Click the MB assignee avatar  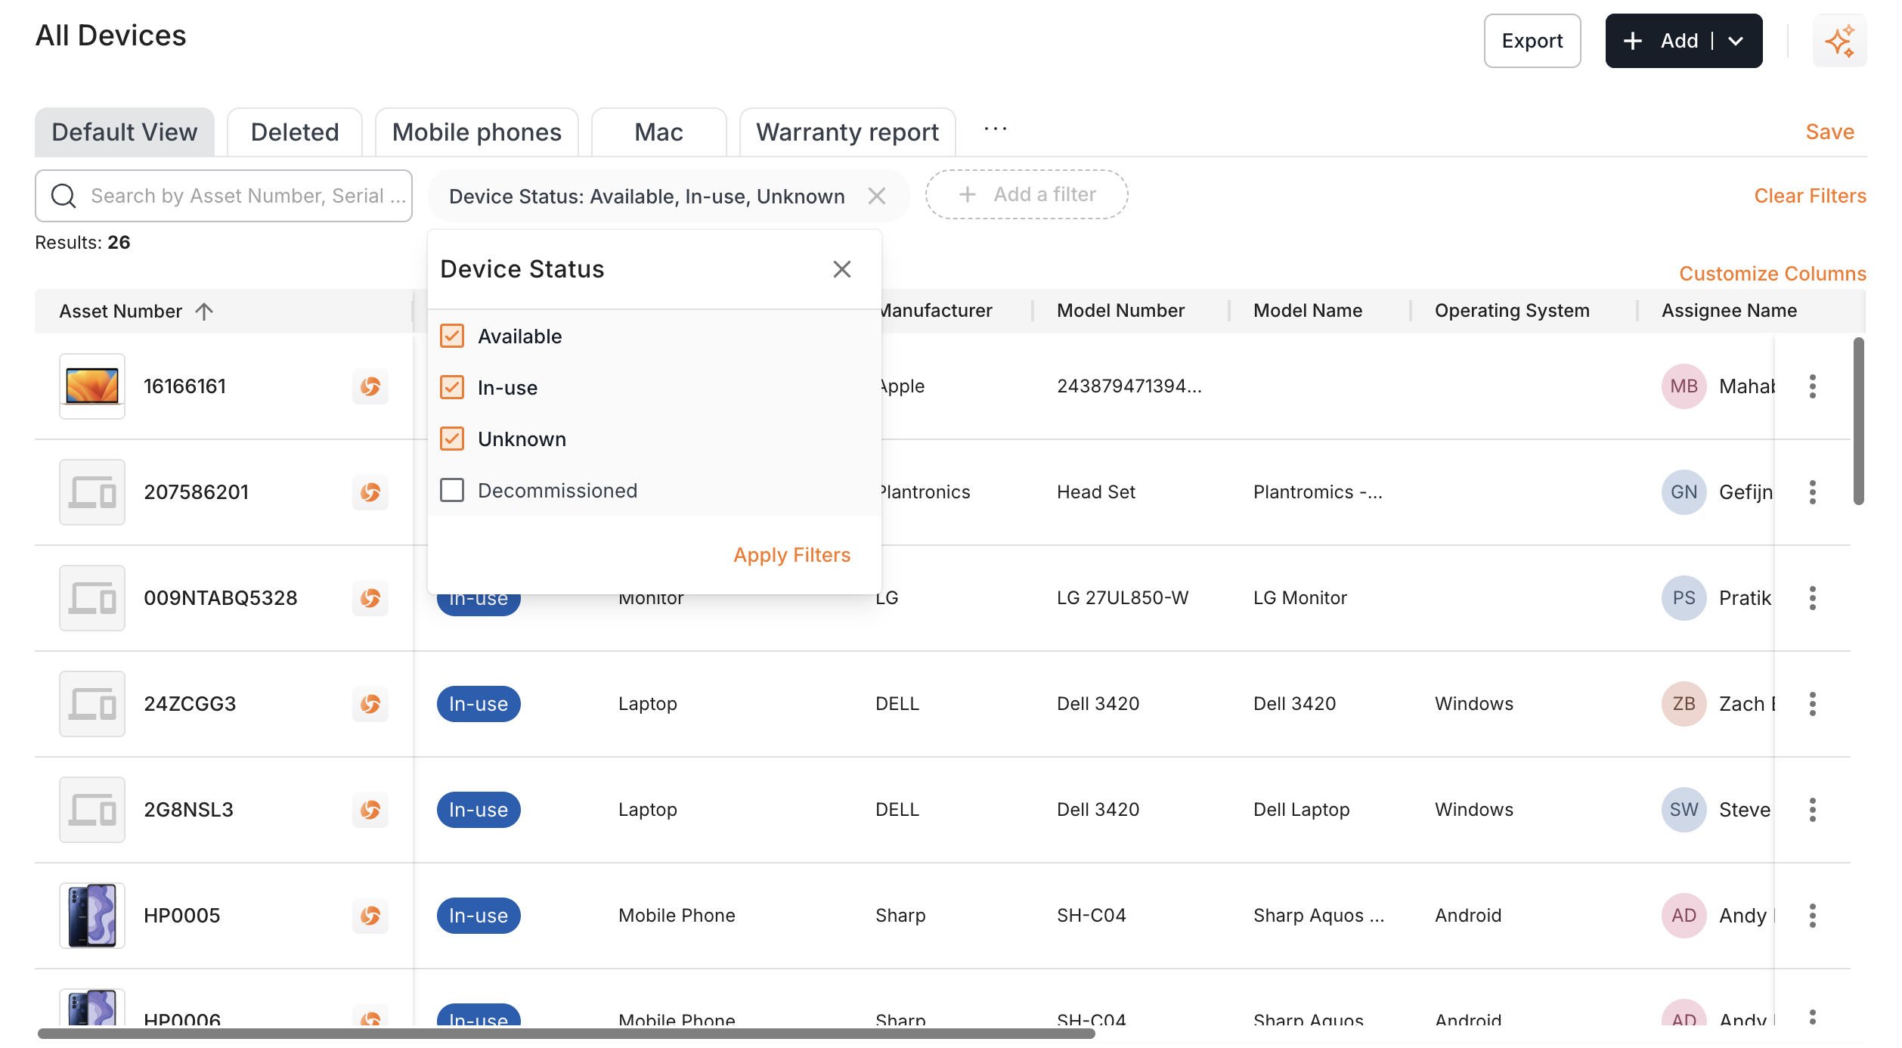pos(1684,386)
